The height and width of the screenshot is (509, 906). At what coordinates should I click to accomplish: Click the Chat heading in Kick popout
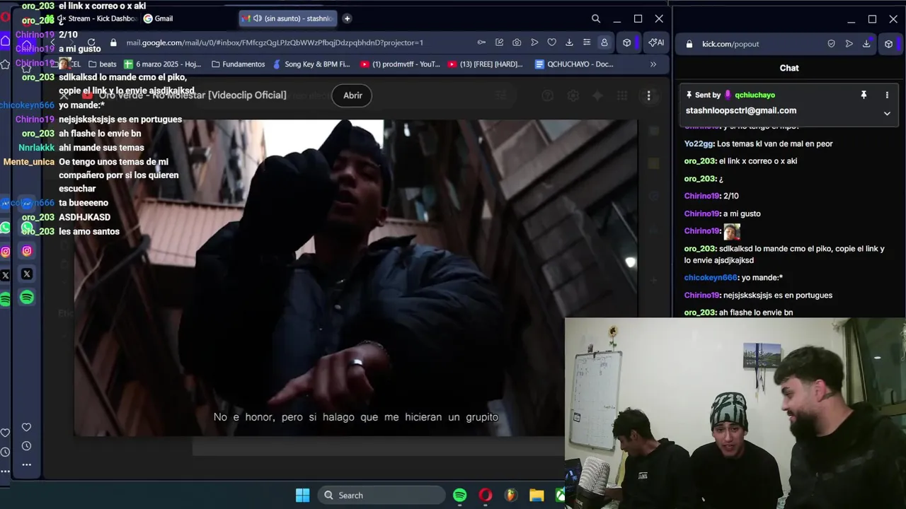pos(789,68)
